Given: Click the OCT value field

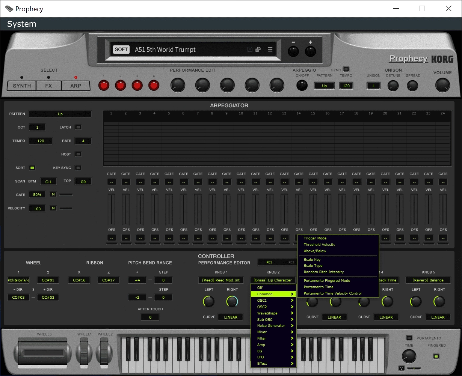Looking at the screenshot, I should pos(37,127).
